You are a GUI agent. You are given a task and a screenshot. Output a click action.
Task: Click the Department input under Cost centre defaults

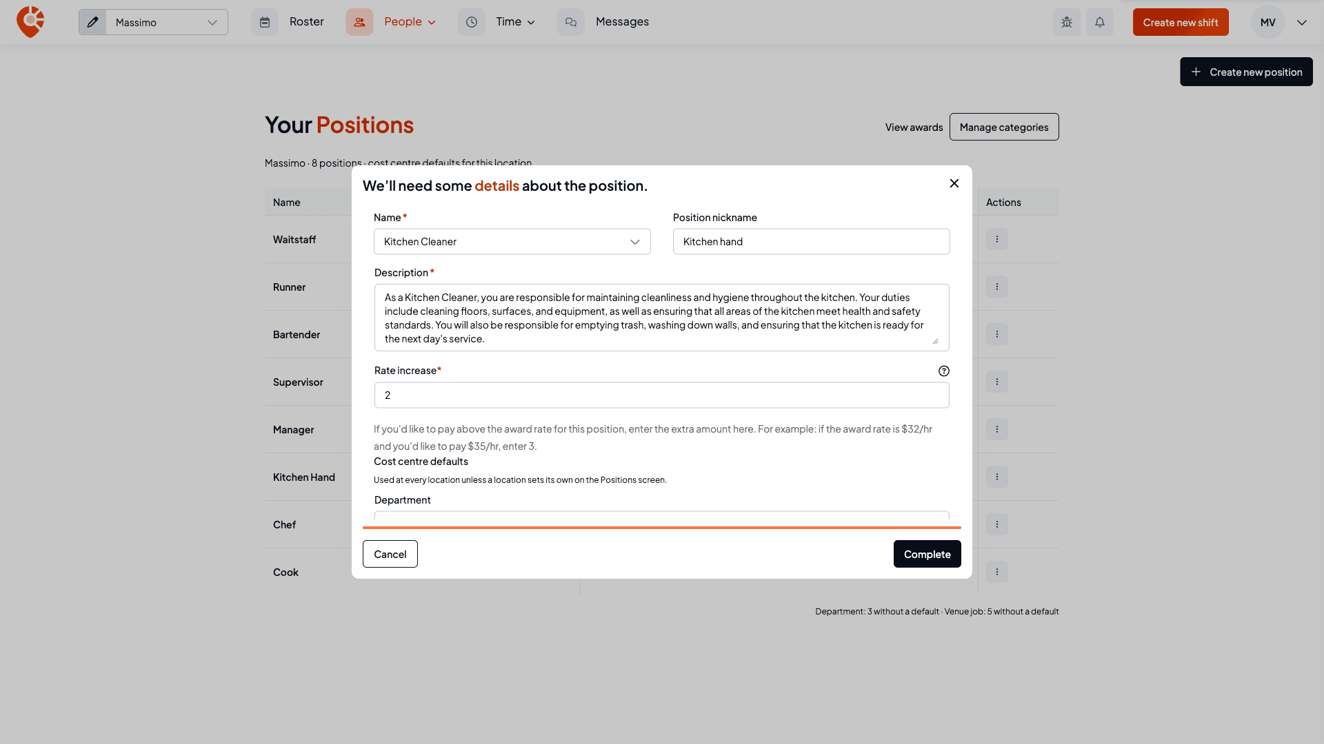(x=662, y=515)
